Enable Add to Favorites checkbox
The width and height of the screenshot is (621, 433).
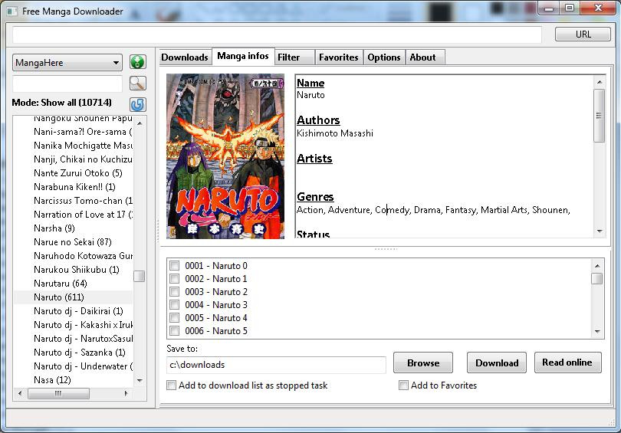[403, 385]
